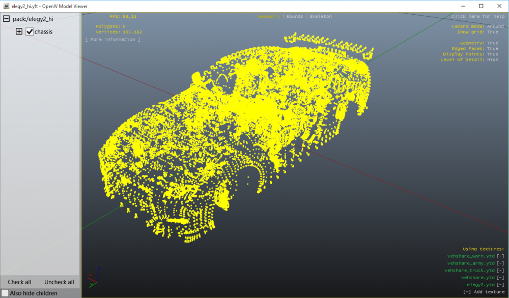Remove the vehshare_army.ytd texture

click(x=501, y=263)
